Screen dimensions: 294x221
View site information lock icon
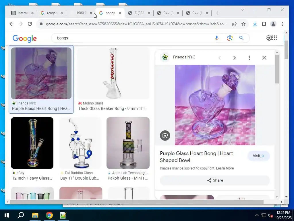[x=41, y=24]
